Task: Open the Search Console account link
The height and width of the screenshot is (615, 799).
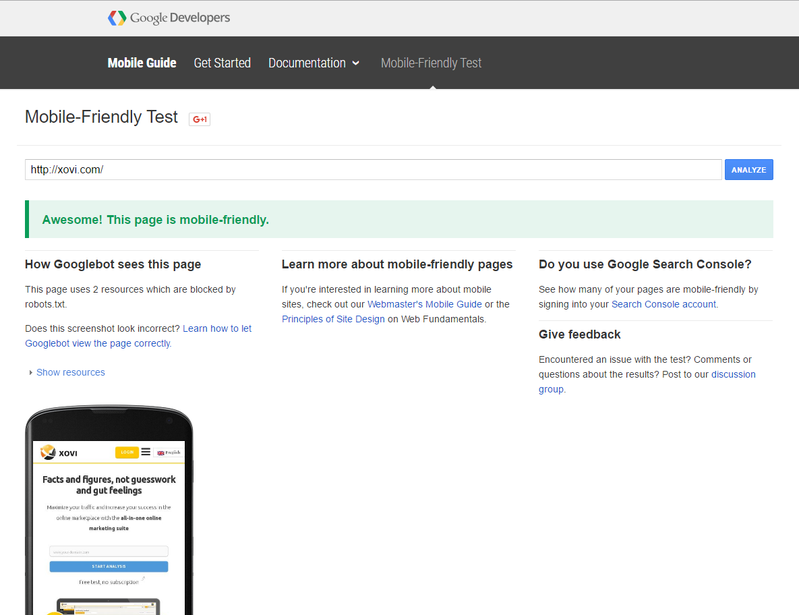Action: coord(663,304)
